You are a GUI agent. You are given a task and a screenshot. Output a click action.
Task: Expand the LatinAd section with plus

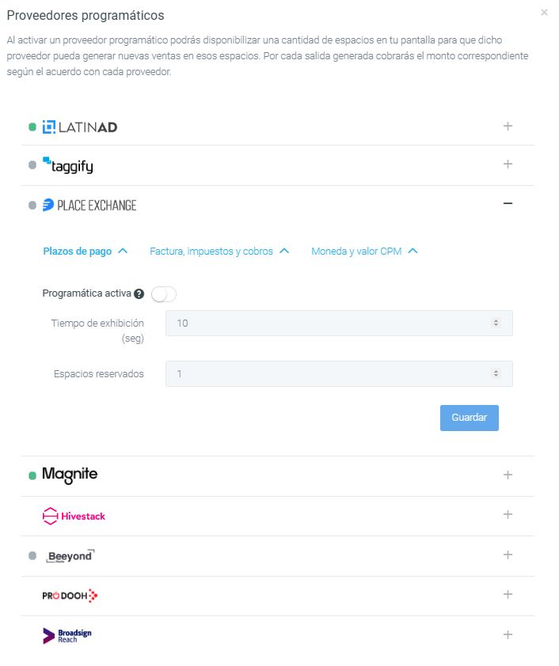click(508, 126)
